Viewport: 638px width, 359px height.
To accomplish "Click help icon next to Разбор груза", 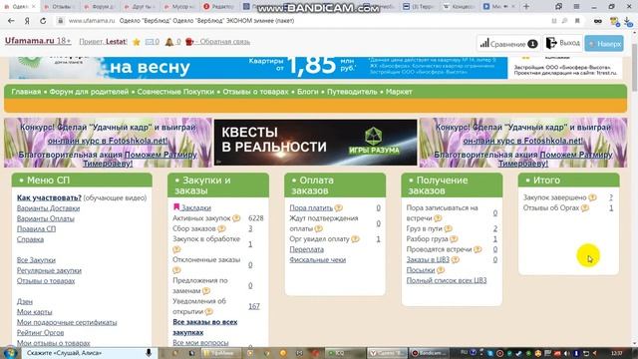I will 454,239.
